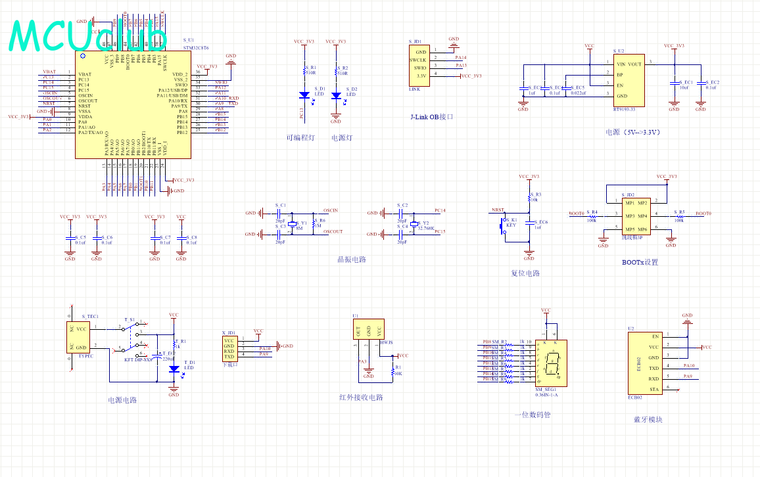Select the TYPEC power connector S_TEC1
The width and height of the screenshot is (760, 477).
(78, 338)
